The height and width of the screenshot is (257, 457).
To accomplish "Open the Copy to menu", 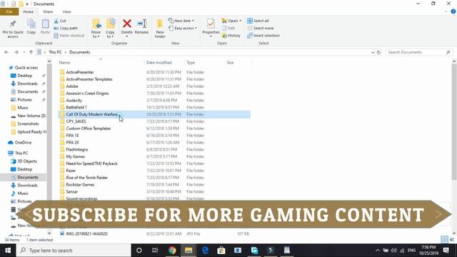I will (x=110, y=29).
